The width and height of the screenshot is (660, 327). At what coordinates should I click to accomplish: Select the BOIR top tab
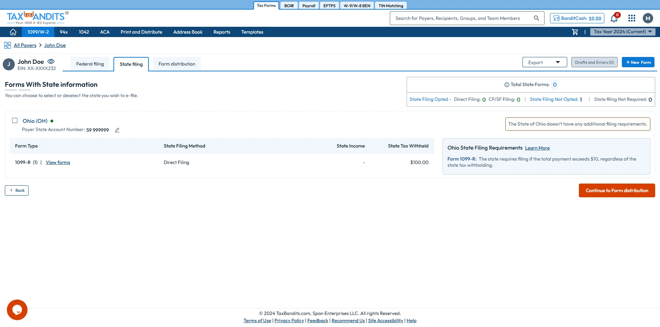point(289,5)
